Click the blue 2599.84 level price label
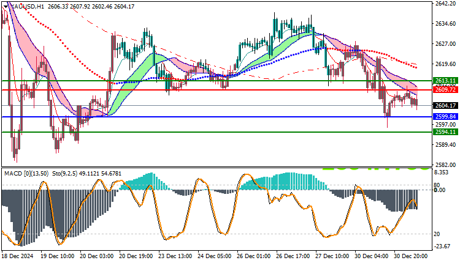 click(x=445, y=117)
